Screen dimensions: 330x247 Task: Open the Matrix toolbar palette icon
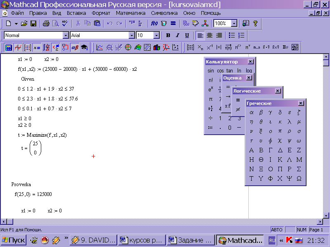pos(27,47)
